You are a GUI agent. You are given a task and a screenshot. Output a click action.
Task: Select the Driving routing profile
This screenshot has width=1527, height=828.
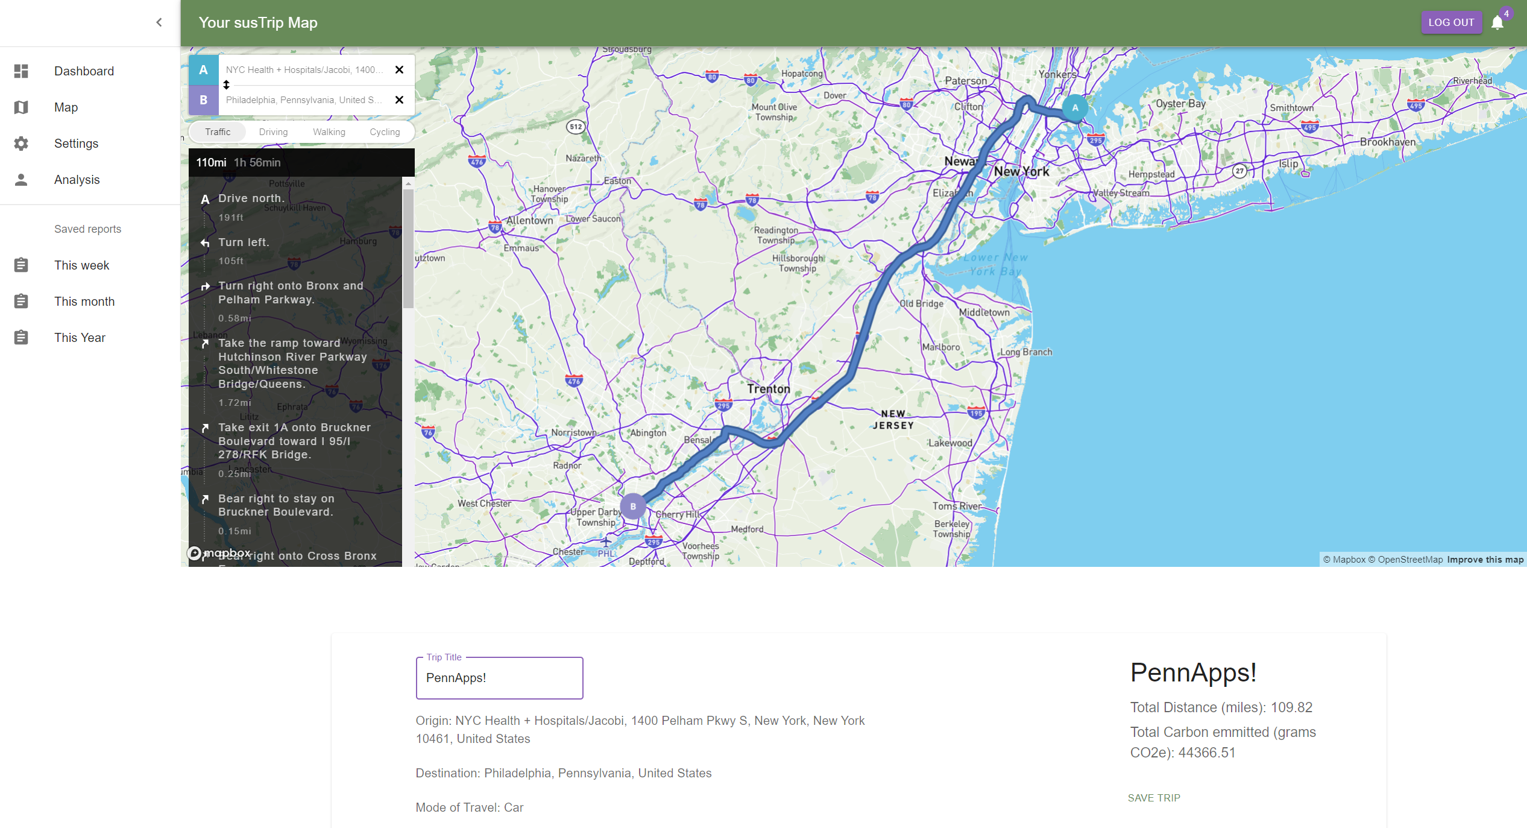pyautogui.click(x=273, y=132)
